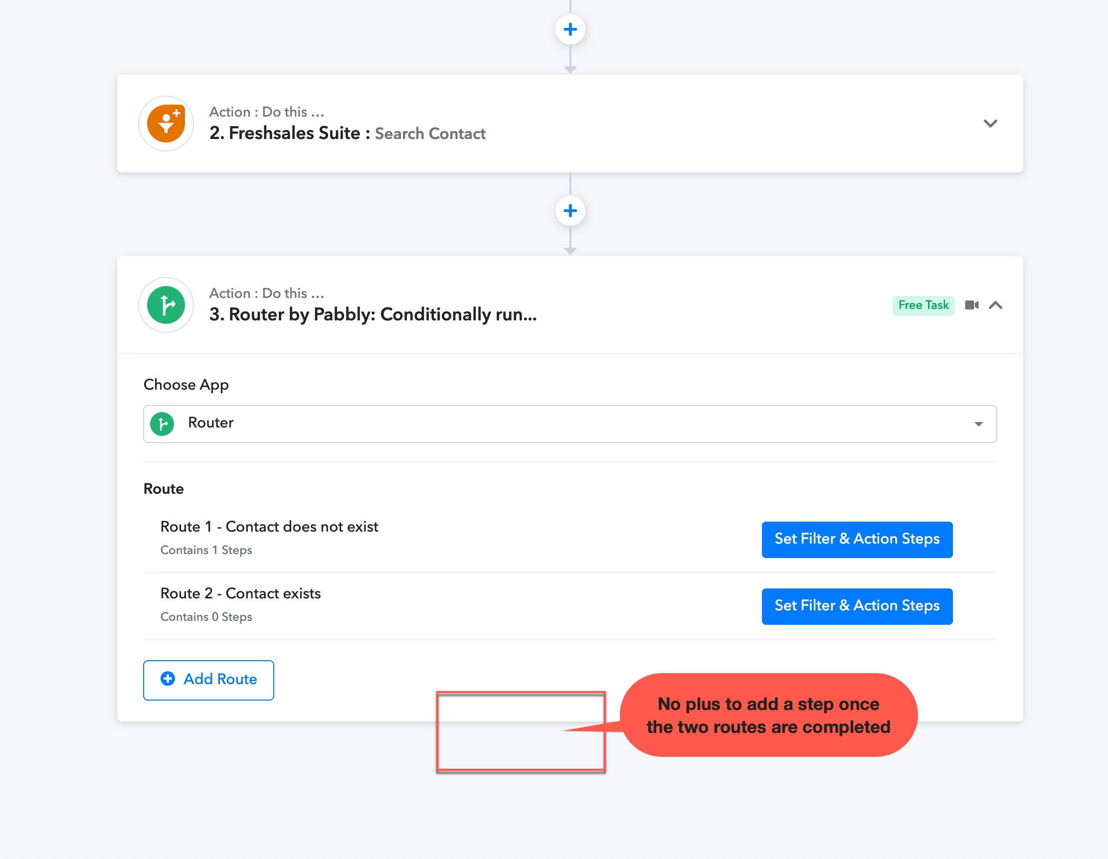Screen dimensions: 1108x859
Task: Add a step above Freshsales Suite
Action: click(x=570, y=29)
